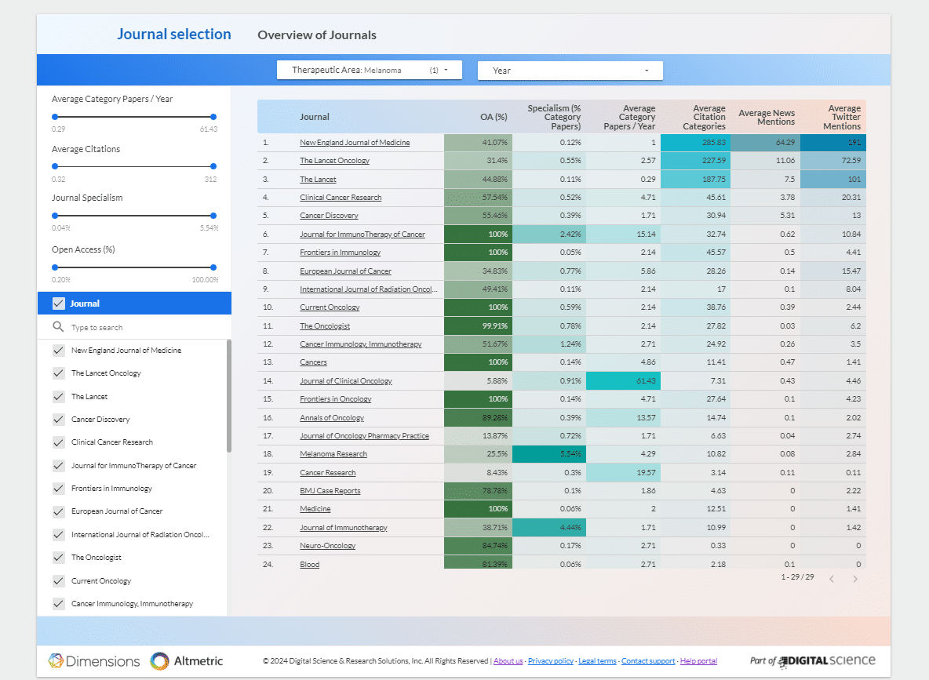Screen dimensions: 929x680
Task: Open New England Journal of Medicine link
Action: tap(355, 143)
